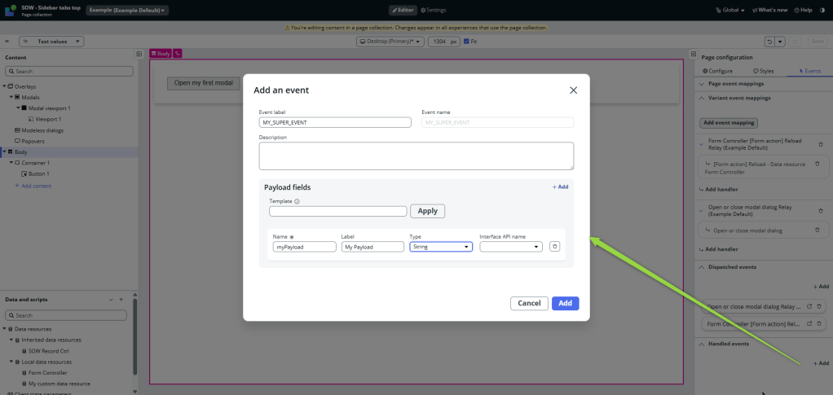Open the Example Default variant dropdown
The height and width of the screenshot is (395, 833).
(x=127, y=10)
